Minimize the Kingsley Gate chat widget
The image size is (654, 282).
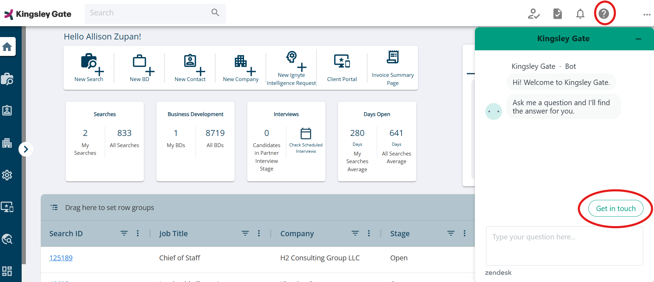(x=639, y=39)
